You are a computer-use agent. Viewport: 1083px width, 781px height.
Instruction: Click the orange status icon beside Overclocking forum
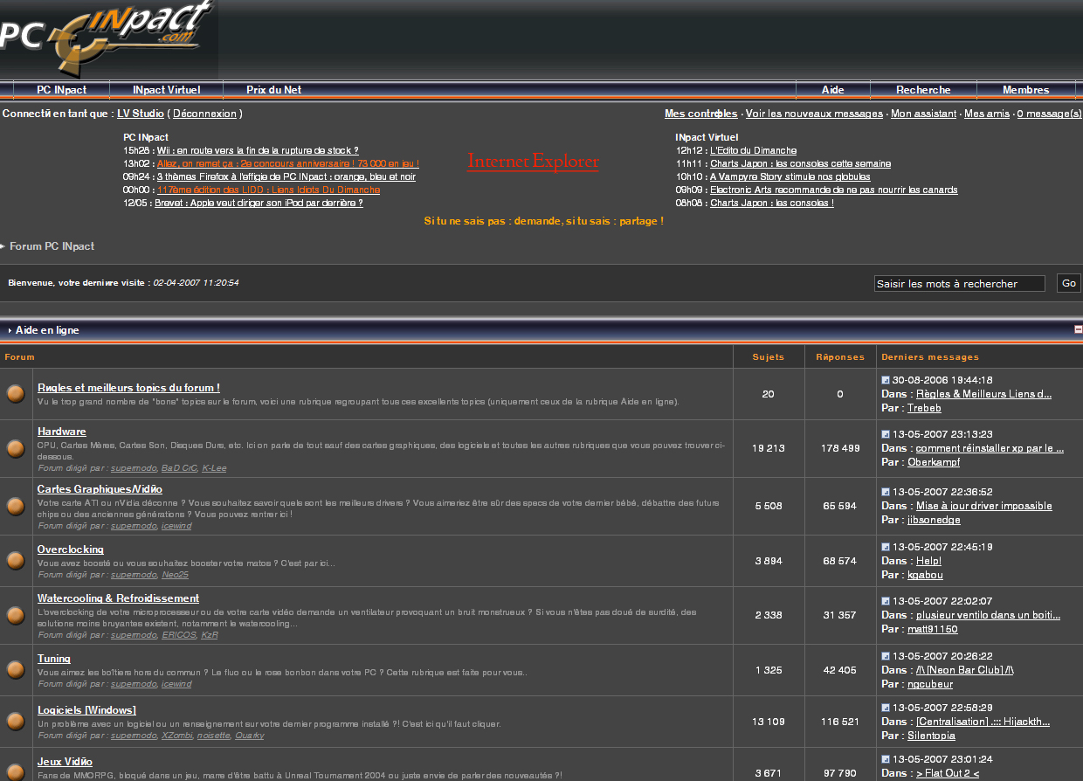click(x=16, y=560)
